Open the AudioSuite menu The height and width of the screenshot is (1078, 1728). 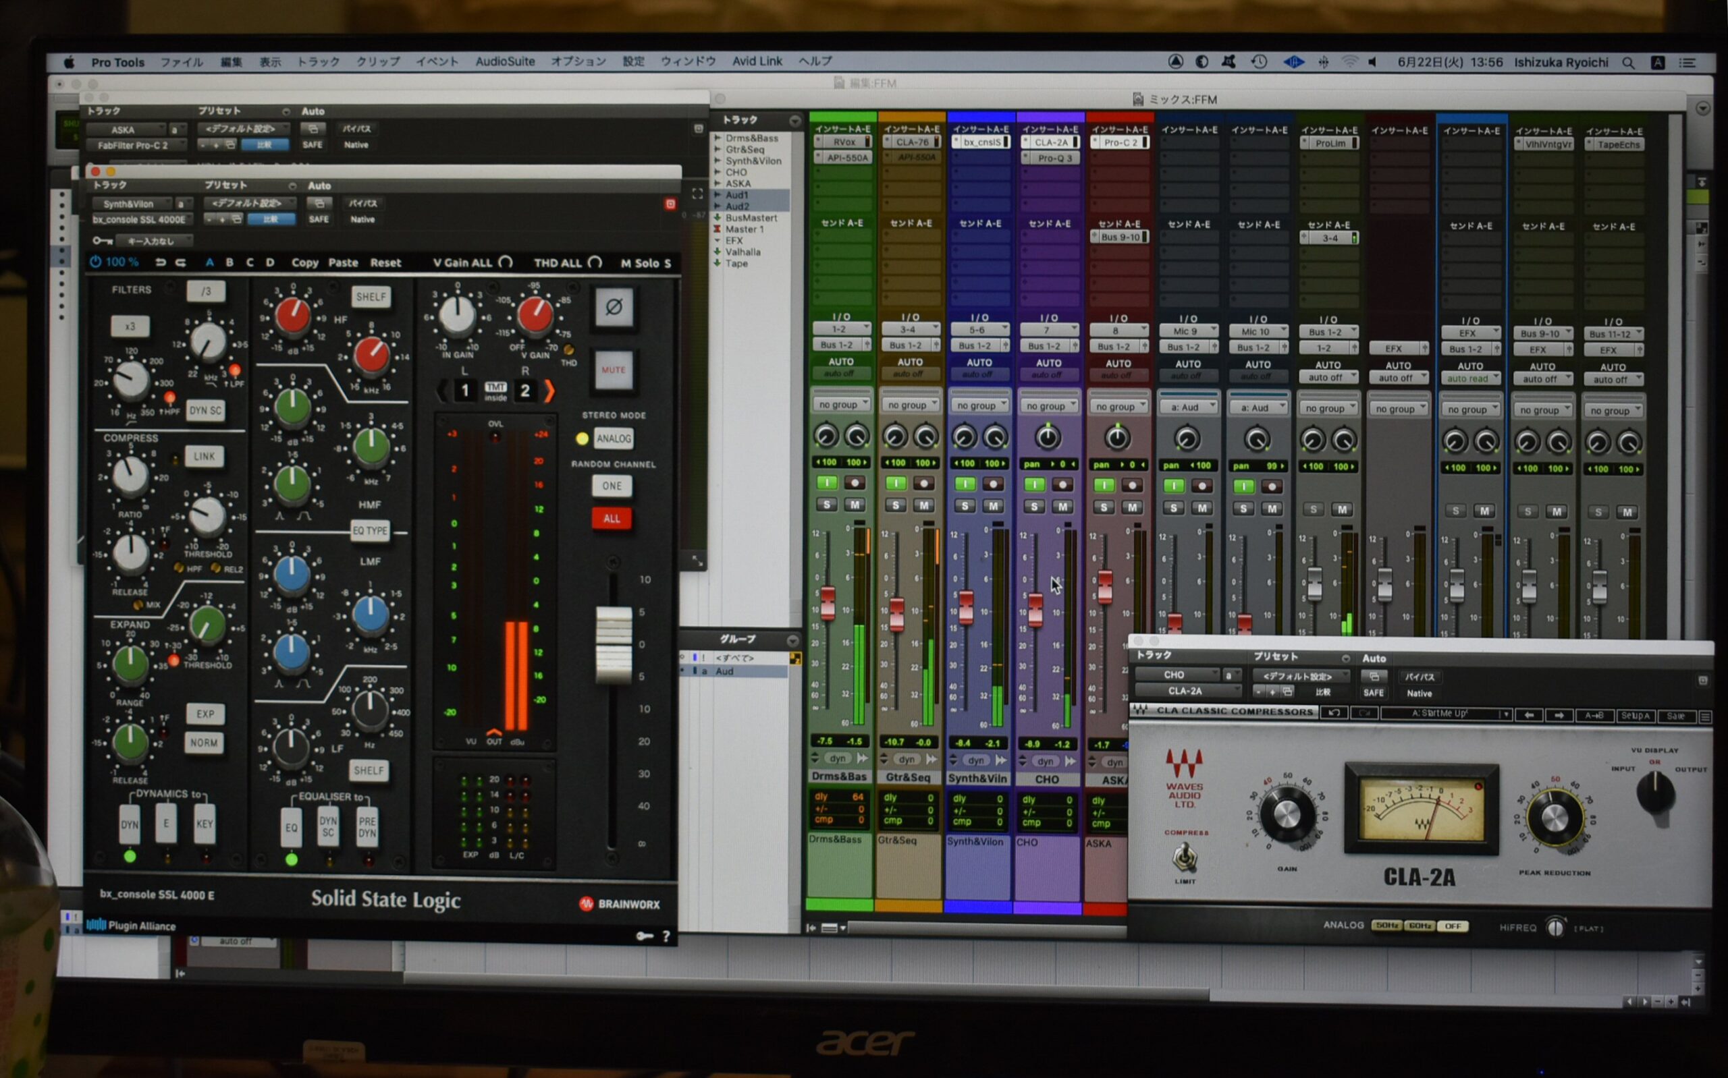[x=505, y=61]
